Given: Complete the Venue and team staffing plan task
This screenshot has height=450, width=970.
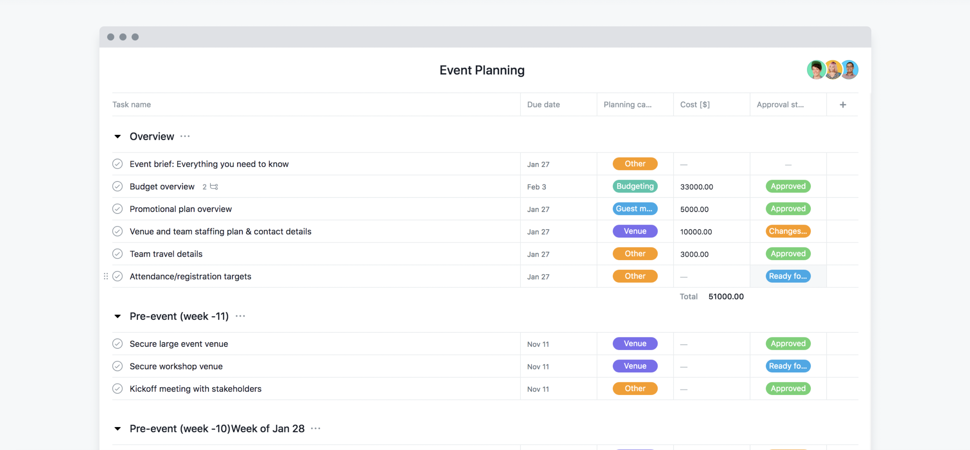Looking at the screenshot, I should pyautogui.click(x=117, y=231).
